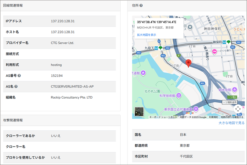This screenshot has height=165, width=247.
Task: Click the pink hotel marker near さくら通り
Action: tap(214, 51)
